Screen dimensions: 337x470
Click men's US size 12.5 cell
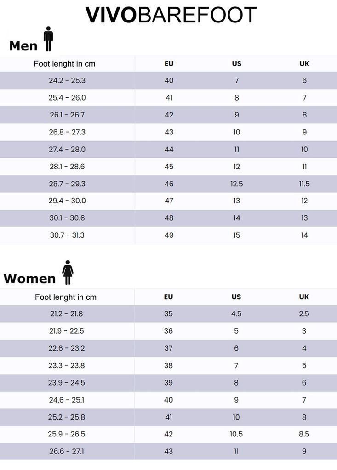click(236, 184)
